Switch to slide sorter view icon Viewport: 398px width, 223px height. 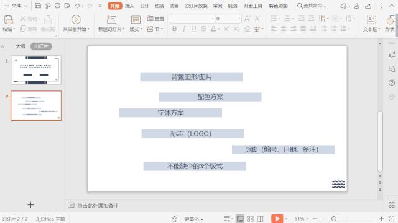click(250, 219)
